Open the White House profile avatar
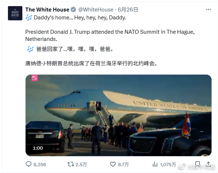 [x=15, y=13]
